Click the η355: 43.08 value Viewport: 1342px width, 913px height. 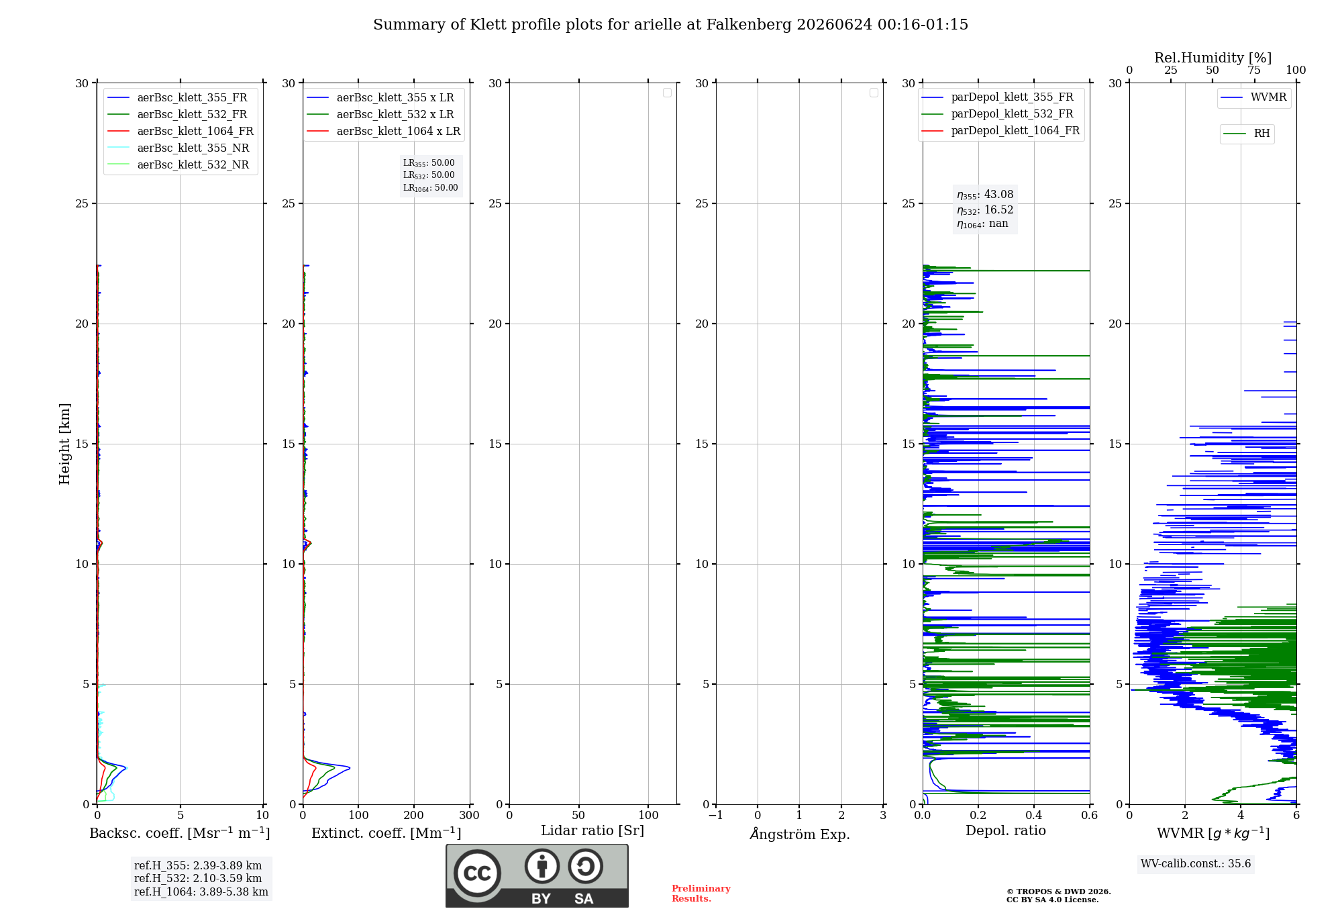tap(985, 195)
